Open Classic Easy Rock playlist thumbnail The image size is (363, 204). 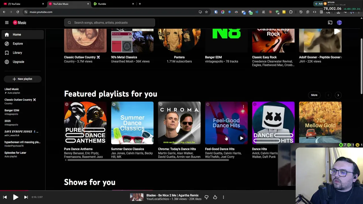(x=273, y=41)
